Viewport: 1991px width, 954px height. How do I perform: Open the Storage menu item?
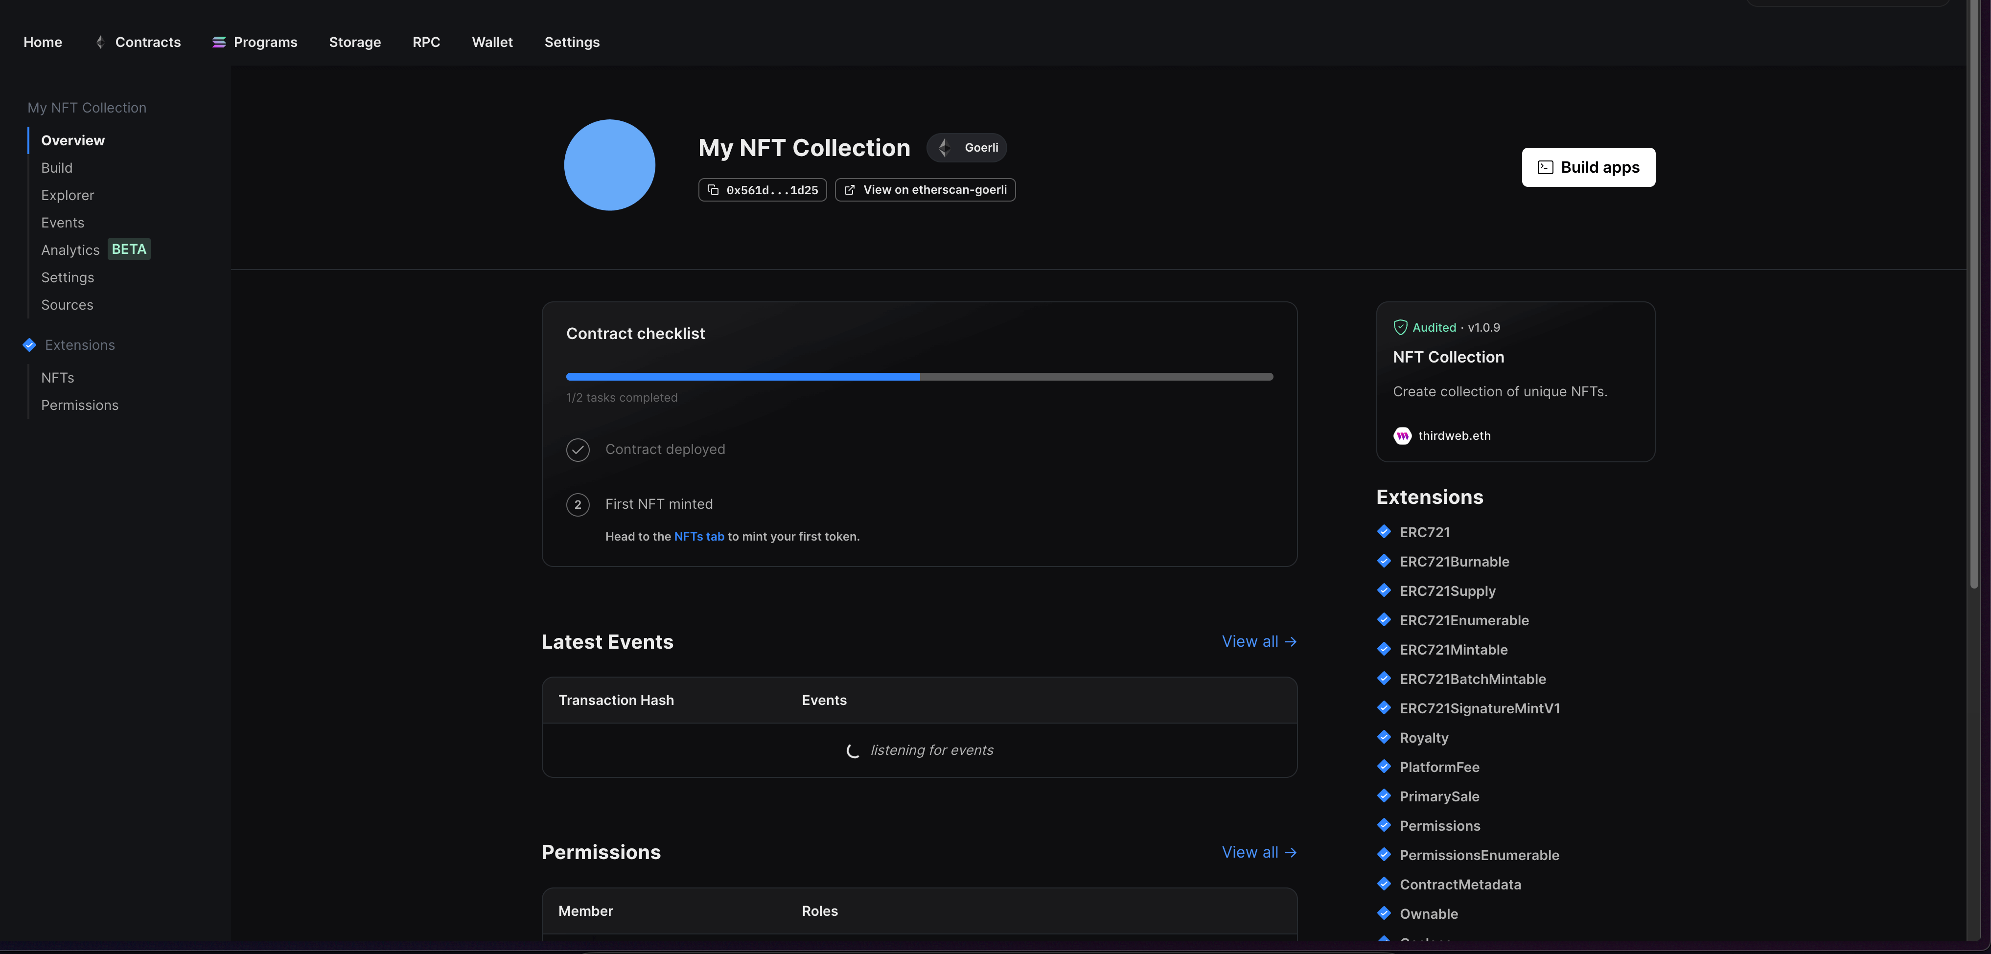(355, 43)
